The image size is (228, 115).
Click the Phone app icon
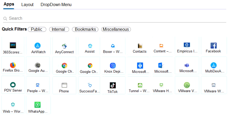tap(64, 85)
